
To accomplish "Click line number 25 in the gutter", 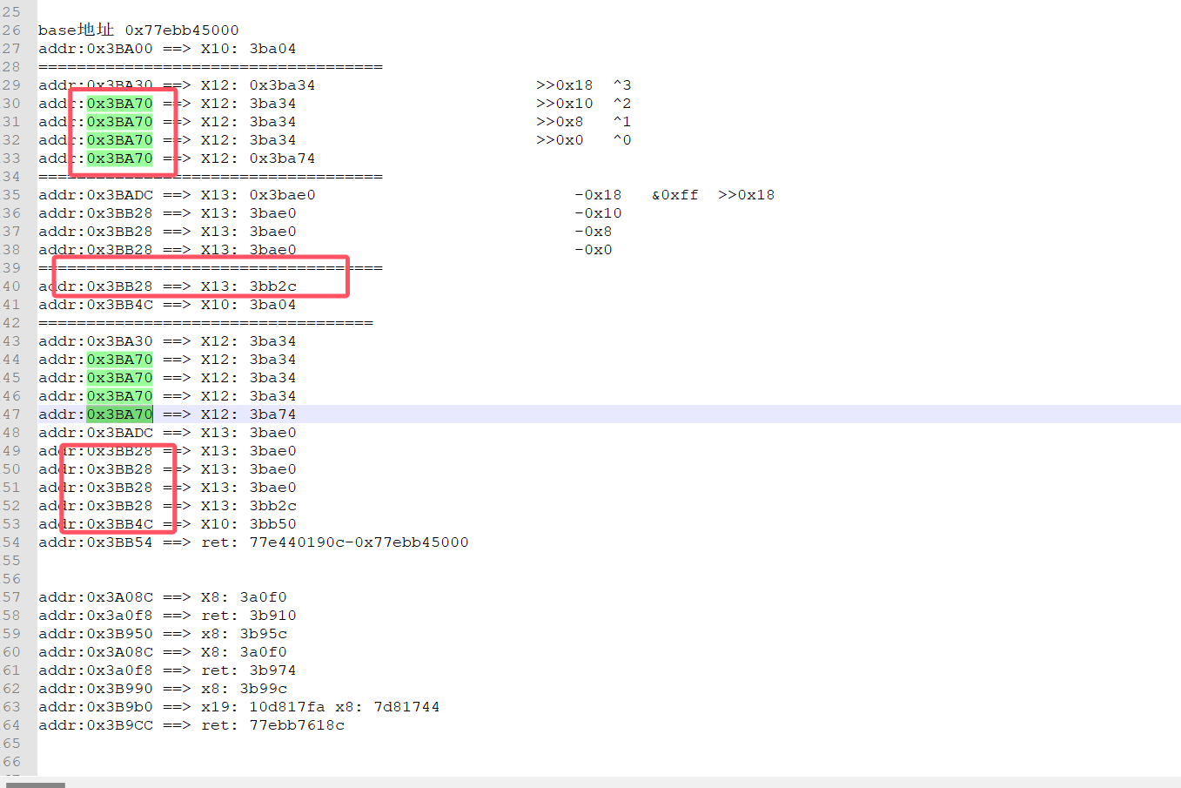I will coord(11,12).
